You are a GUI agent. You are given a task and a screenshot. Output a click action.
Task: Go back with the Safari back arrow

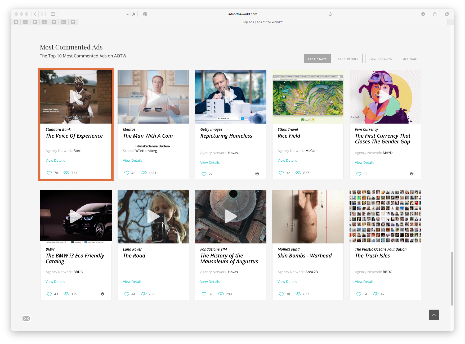point(35,14)
